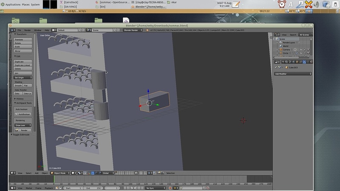Open the Outliner editor type icon

tap(276, 35)
